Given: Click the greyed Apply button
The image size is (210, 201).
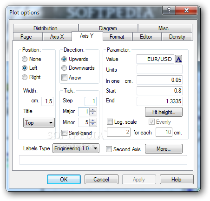Looking at the screenshot, I should (x=139, y=180).
